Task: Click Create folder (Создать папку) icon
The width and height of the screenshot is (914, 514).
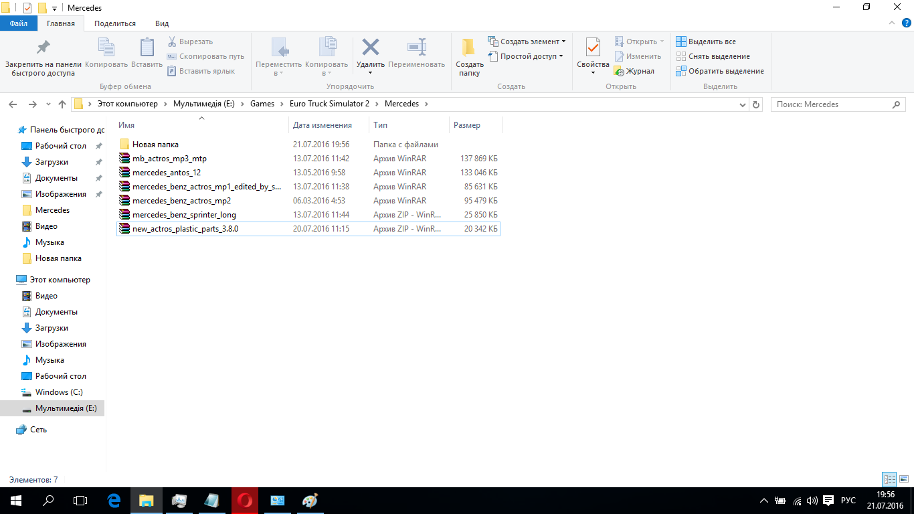Action: pos(469,48)
